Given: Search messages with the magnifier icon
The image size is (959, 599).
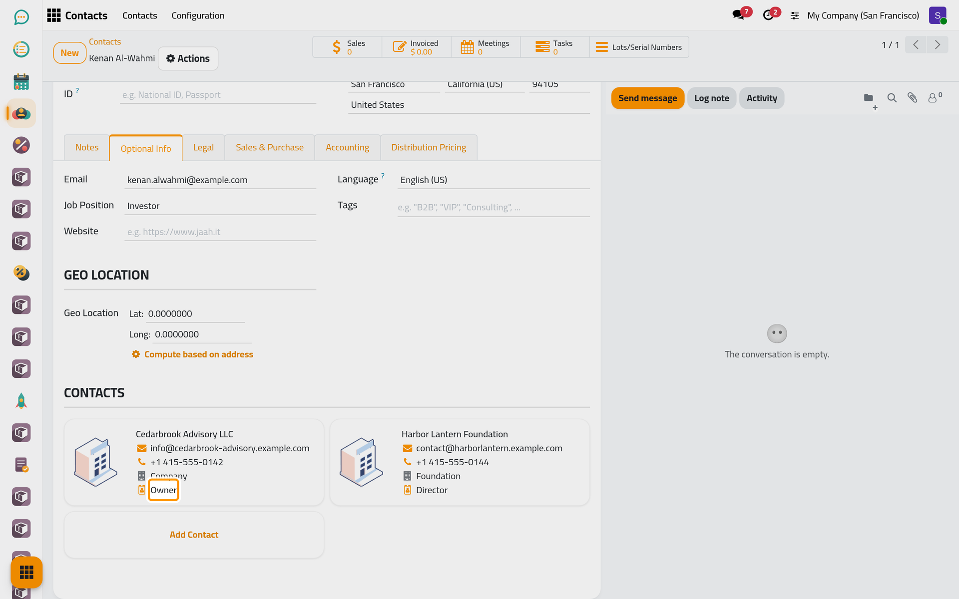Looking at the screenshot, I should point(892,98).
